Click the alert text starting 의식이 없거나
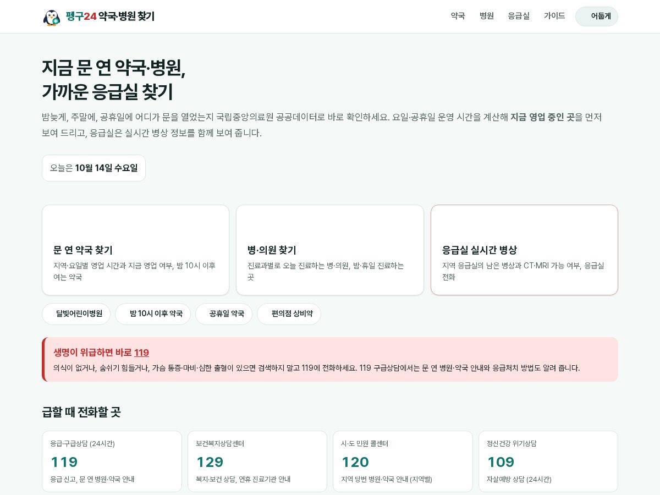The height and width of the screenshot is (495, 660). [x=316, y=368]
